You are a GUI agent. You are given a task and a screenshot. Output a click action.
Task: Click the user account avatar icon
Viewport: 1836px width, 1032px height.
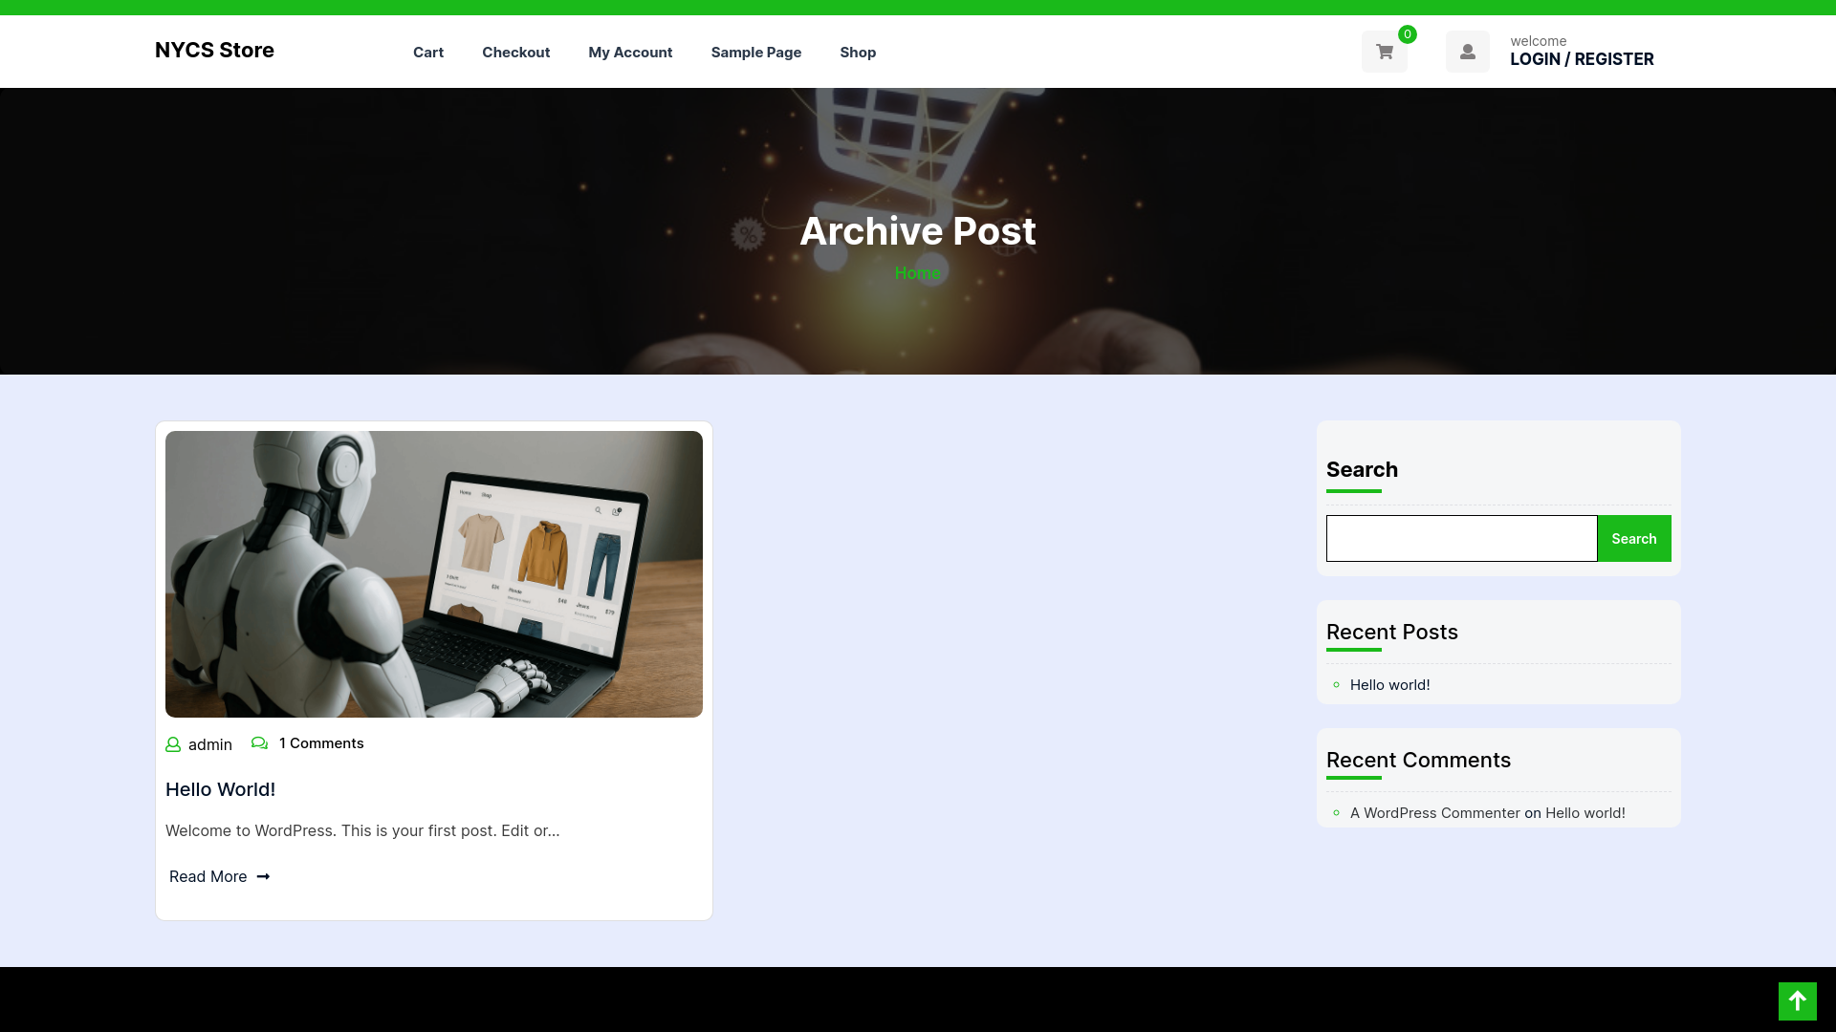[x=1467, y=52]
